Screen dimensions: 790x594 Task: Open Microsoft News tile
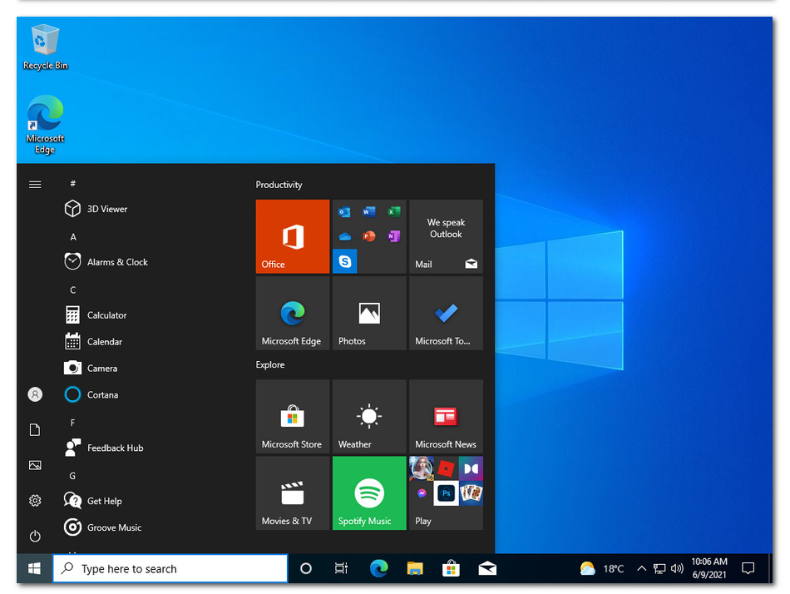point(447,417)
